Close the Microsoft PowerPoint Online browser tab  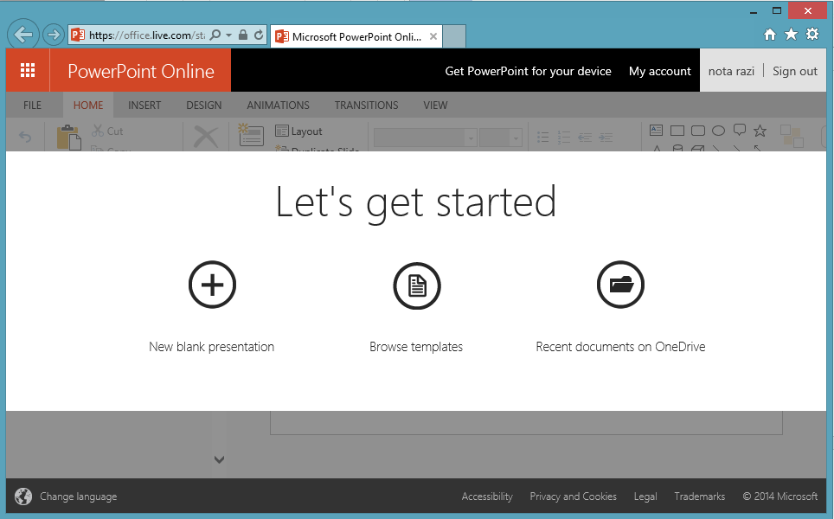pyautogui.click(x=433, y=36)
